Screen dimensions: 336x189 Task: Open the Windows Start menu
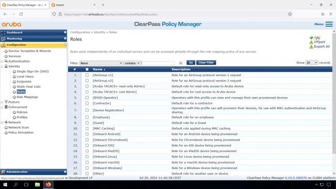[x=5, y=184]
